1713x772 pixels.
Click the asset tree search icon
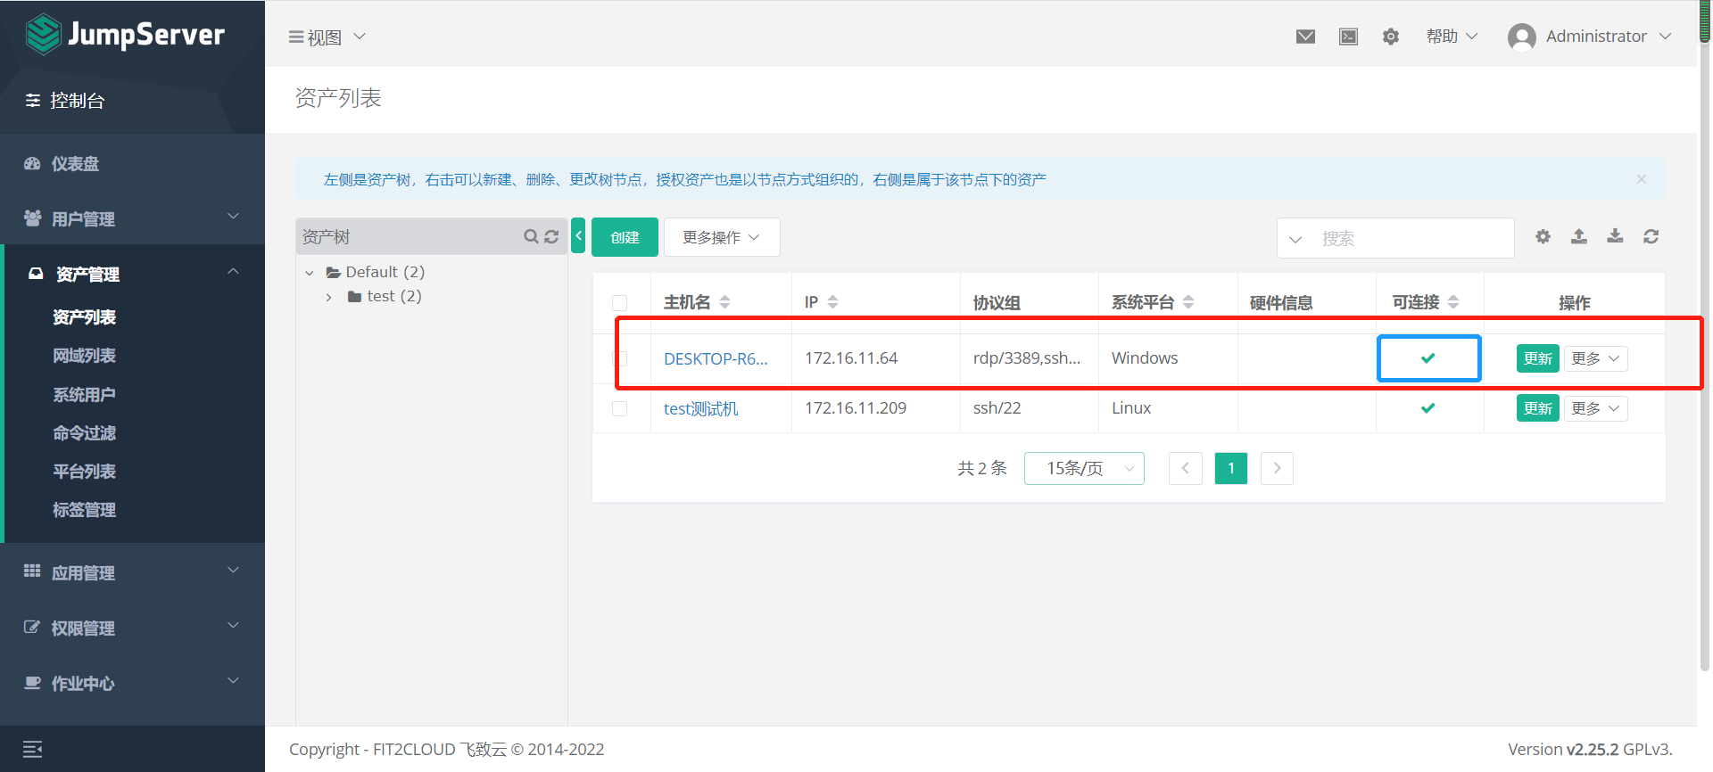pyautogui.click(x=531, y=236)
